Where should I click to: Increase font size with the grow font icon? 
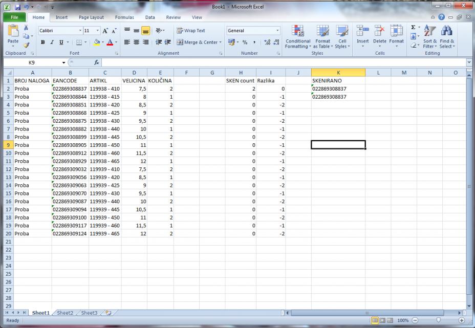coord(105,31)
